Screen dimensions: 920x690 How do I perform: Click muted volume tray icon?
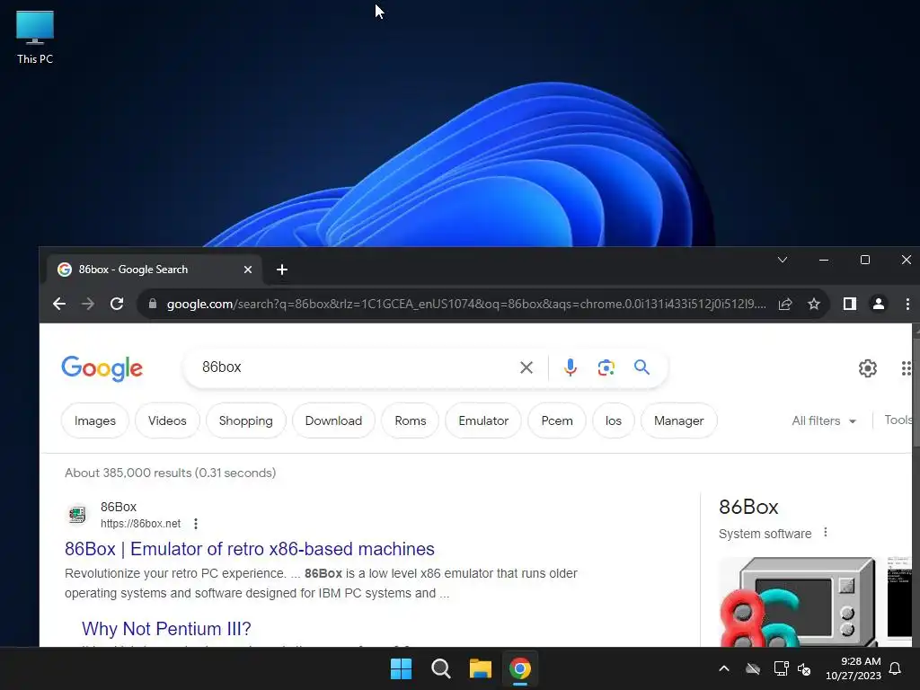[x=804, y=668]
